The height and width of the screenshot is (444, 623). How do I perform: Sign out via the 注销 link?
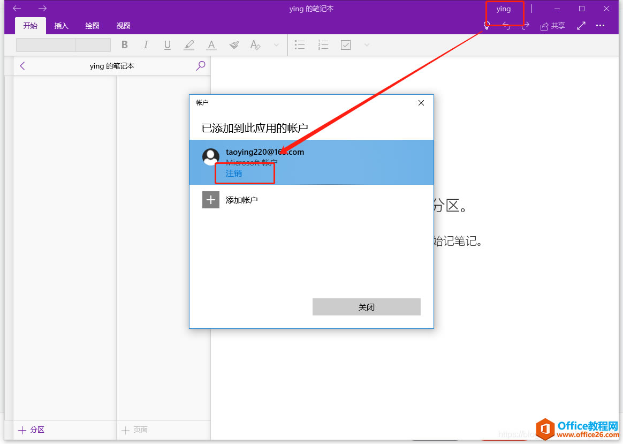pos(233,174)
